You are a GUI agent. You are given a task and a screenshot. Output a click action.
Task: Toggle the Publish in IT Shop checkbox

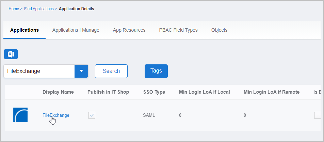pyautogui.click(x=92, y=115)
